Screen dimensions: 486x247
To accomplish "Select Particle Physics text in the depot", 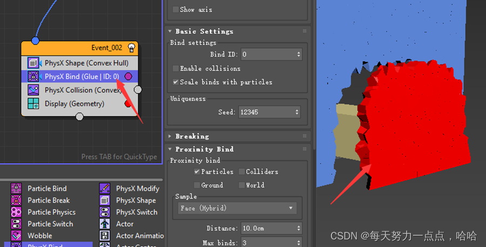I will [x=51, y=212].
